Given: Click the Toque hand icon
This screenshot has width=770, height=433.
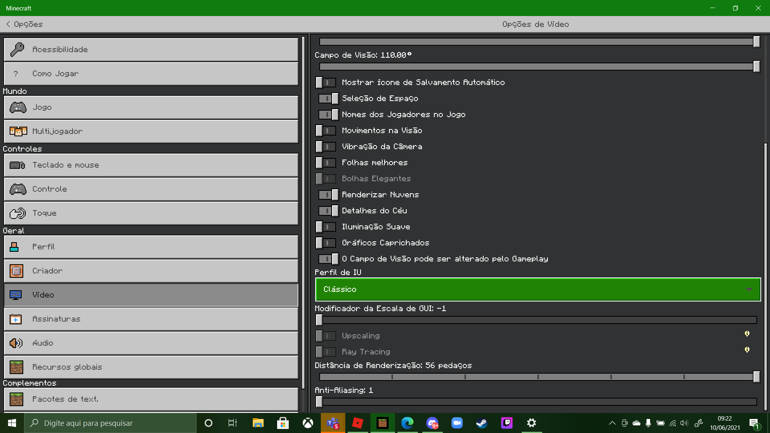Looking at the screenshot, I should (17, 213).
